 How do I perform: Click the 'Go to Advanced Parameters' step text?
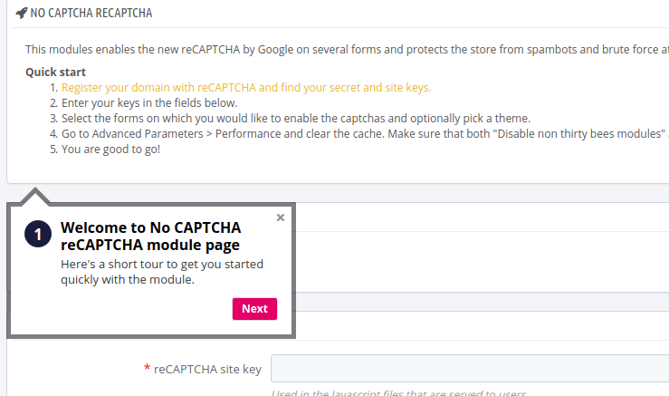[x=365, y=134]
